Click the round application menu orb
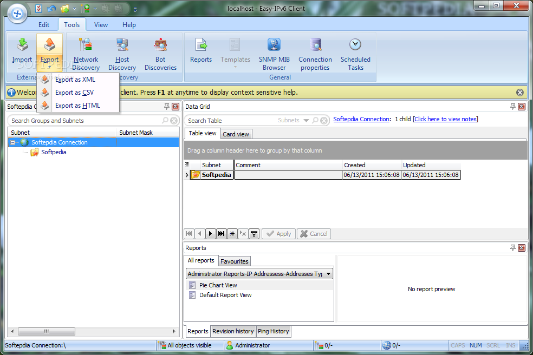This screenshot has height=355, width=533. pos(17,14)
